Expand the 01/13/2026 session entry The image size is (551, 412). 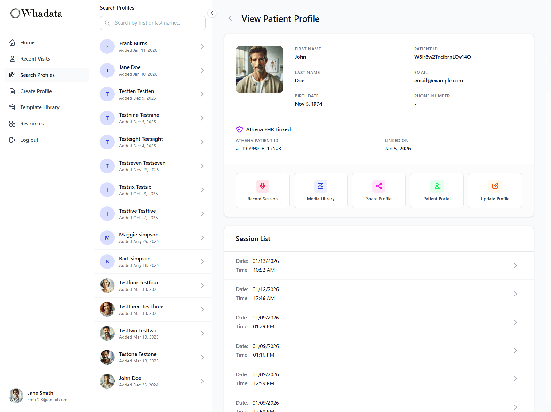pyautogui.click(x=515, y=266)
